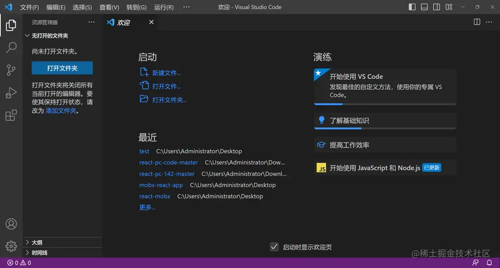Image resolution: width=500 pixels, height=268 pixels.
Task: Open recent react-pc-code-master
Action: tap(168, 162)
